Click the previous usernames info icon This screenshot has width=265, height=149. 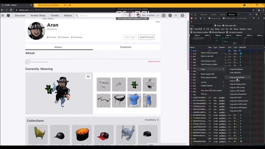point(28,62)
